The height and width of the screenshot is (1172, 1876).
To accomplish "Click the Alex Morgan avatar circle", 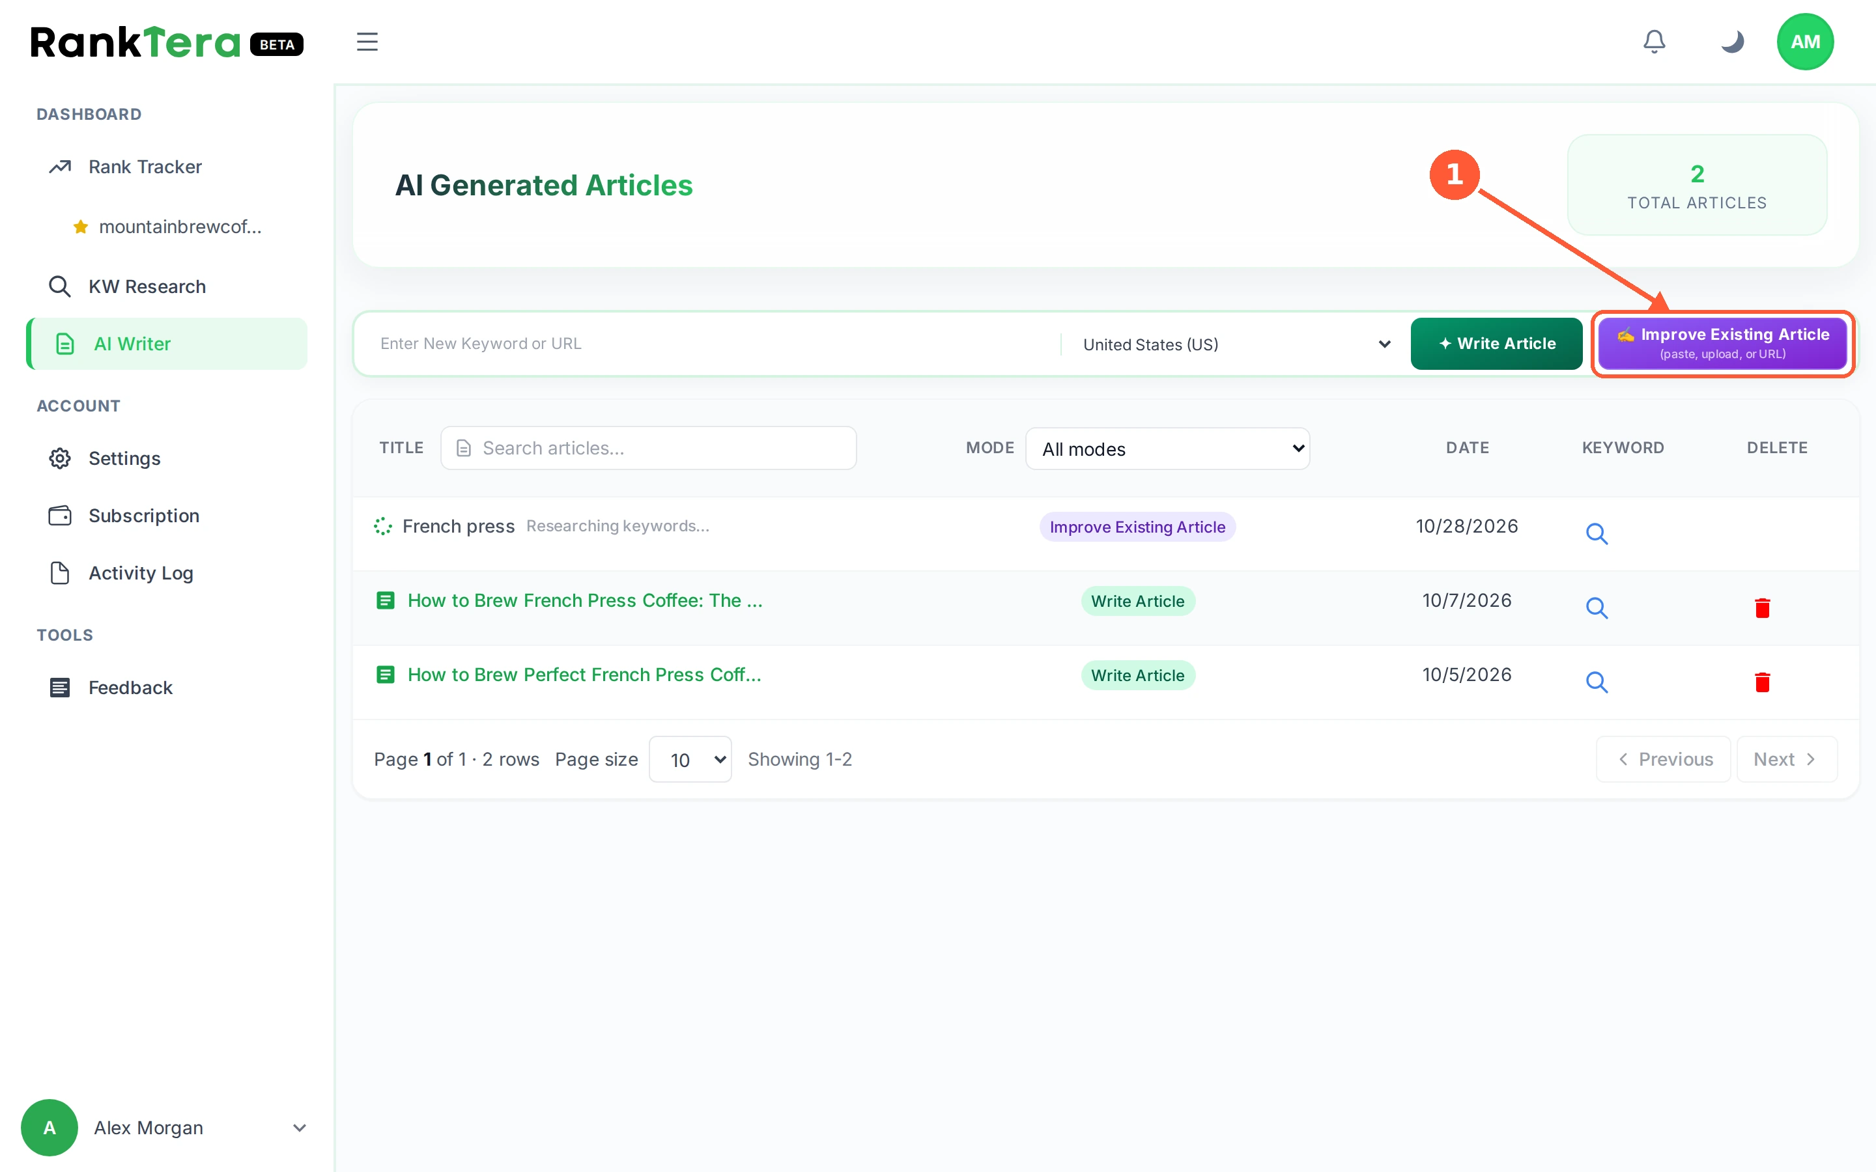I will pyautogui.click(x=49, y=1128).
